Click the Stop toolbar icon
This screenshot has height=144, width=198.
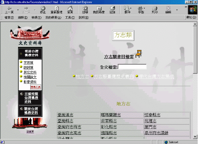click(x=43, y=8)
